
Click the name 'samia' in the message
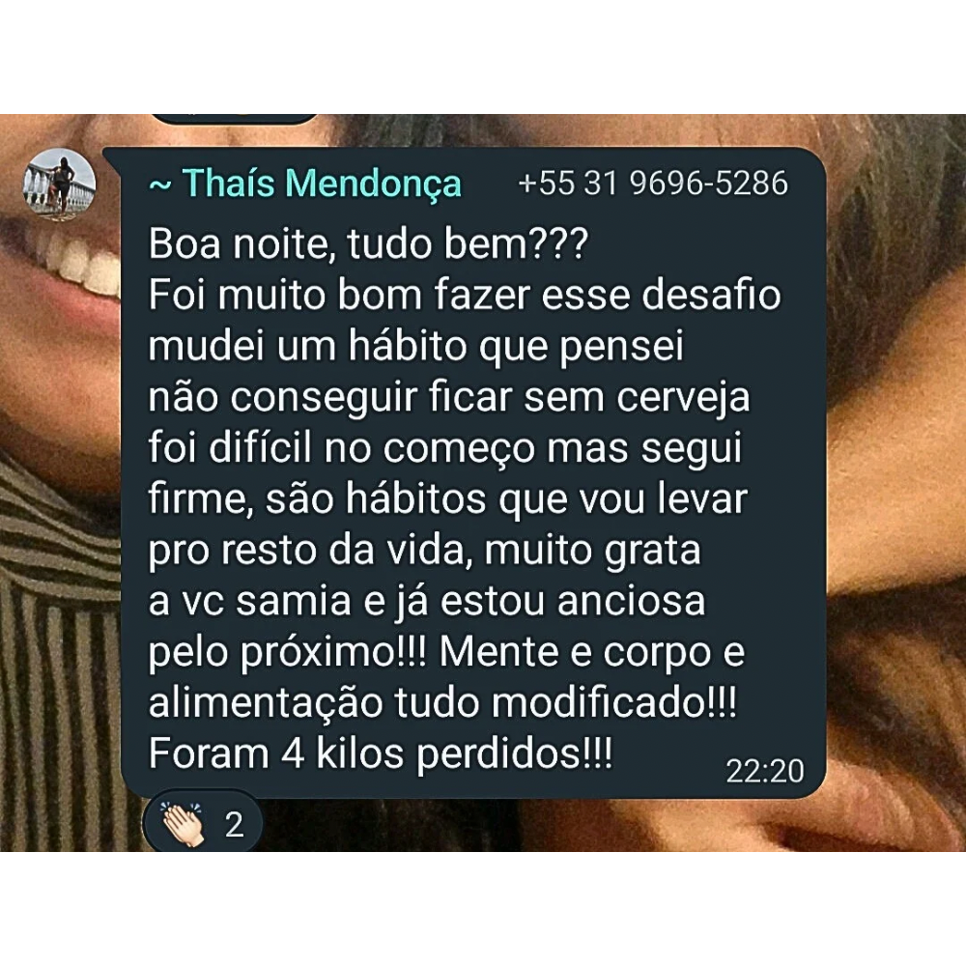[x=294, y=601]
